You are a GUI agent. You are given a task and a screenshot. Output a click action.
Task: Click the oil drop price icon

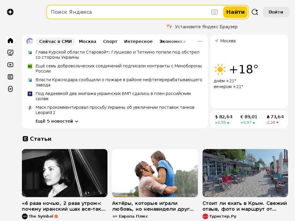point(268,117)
